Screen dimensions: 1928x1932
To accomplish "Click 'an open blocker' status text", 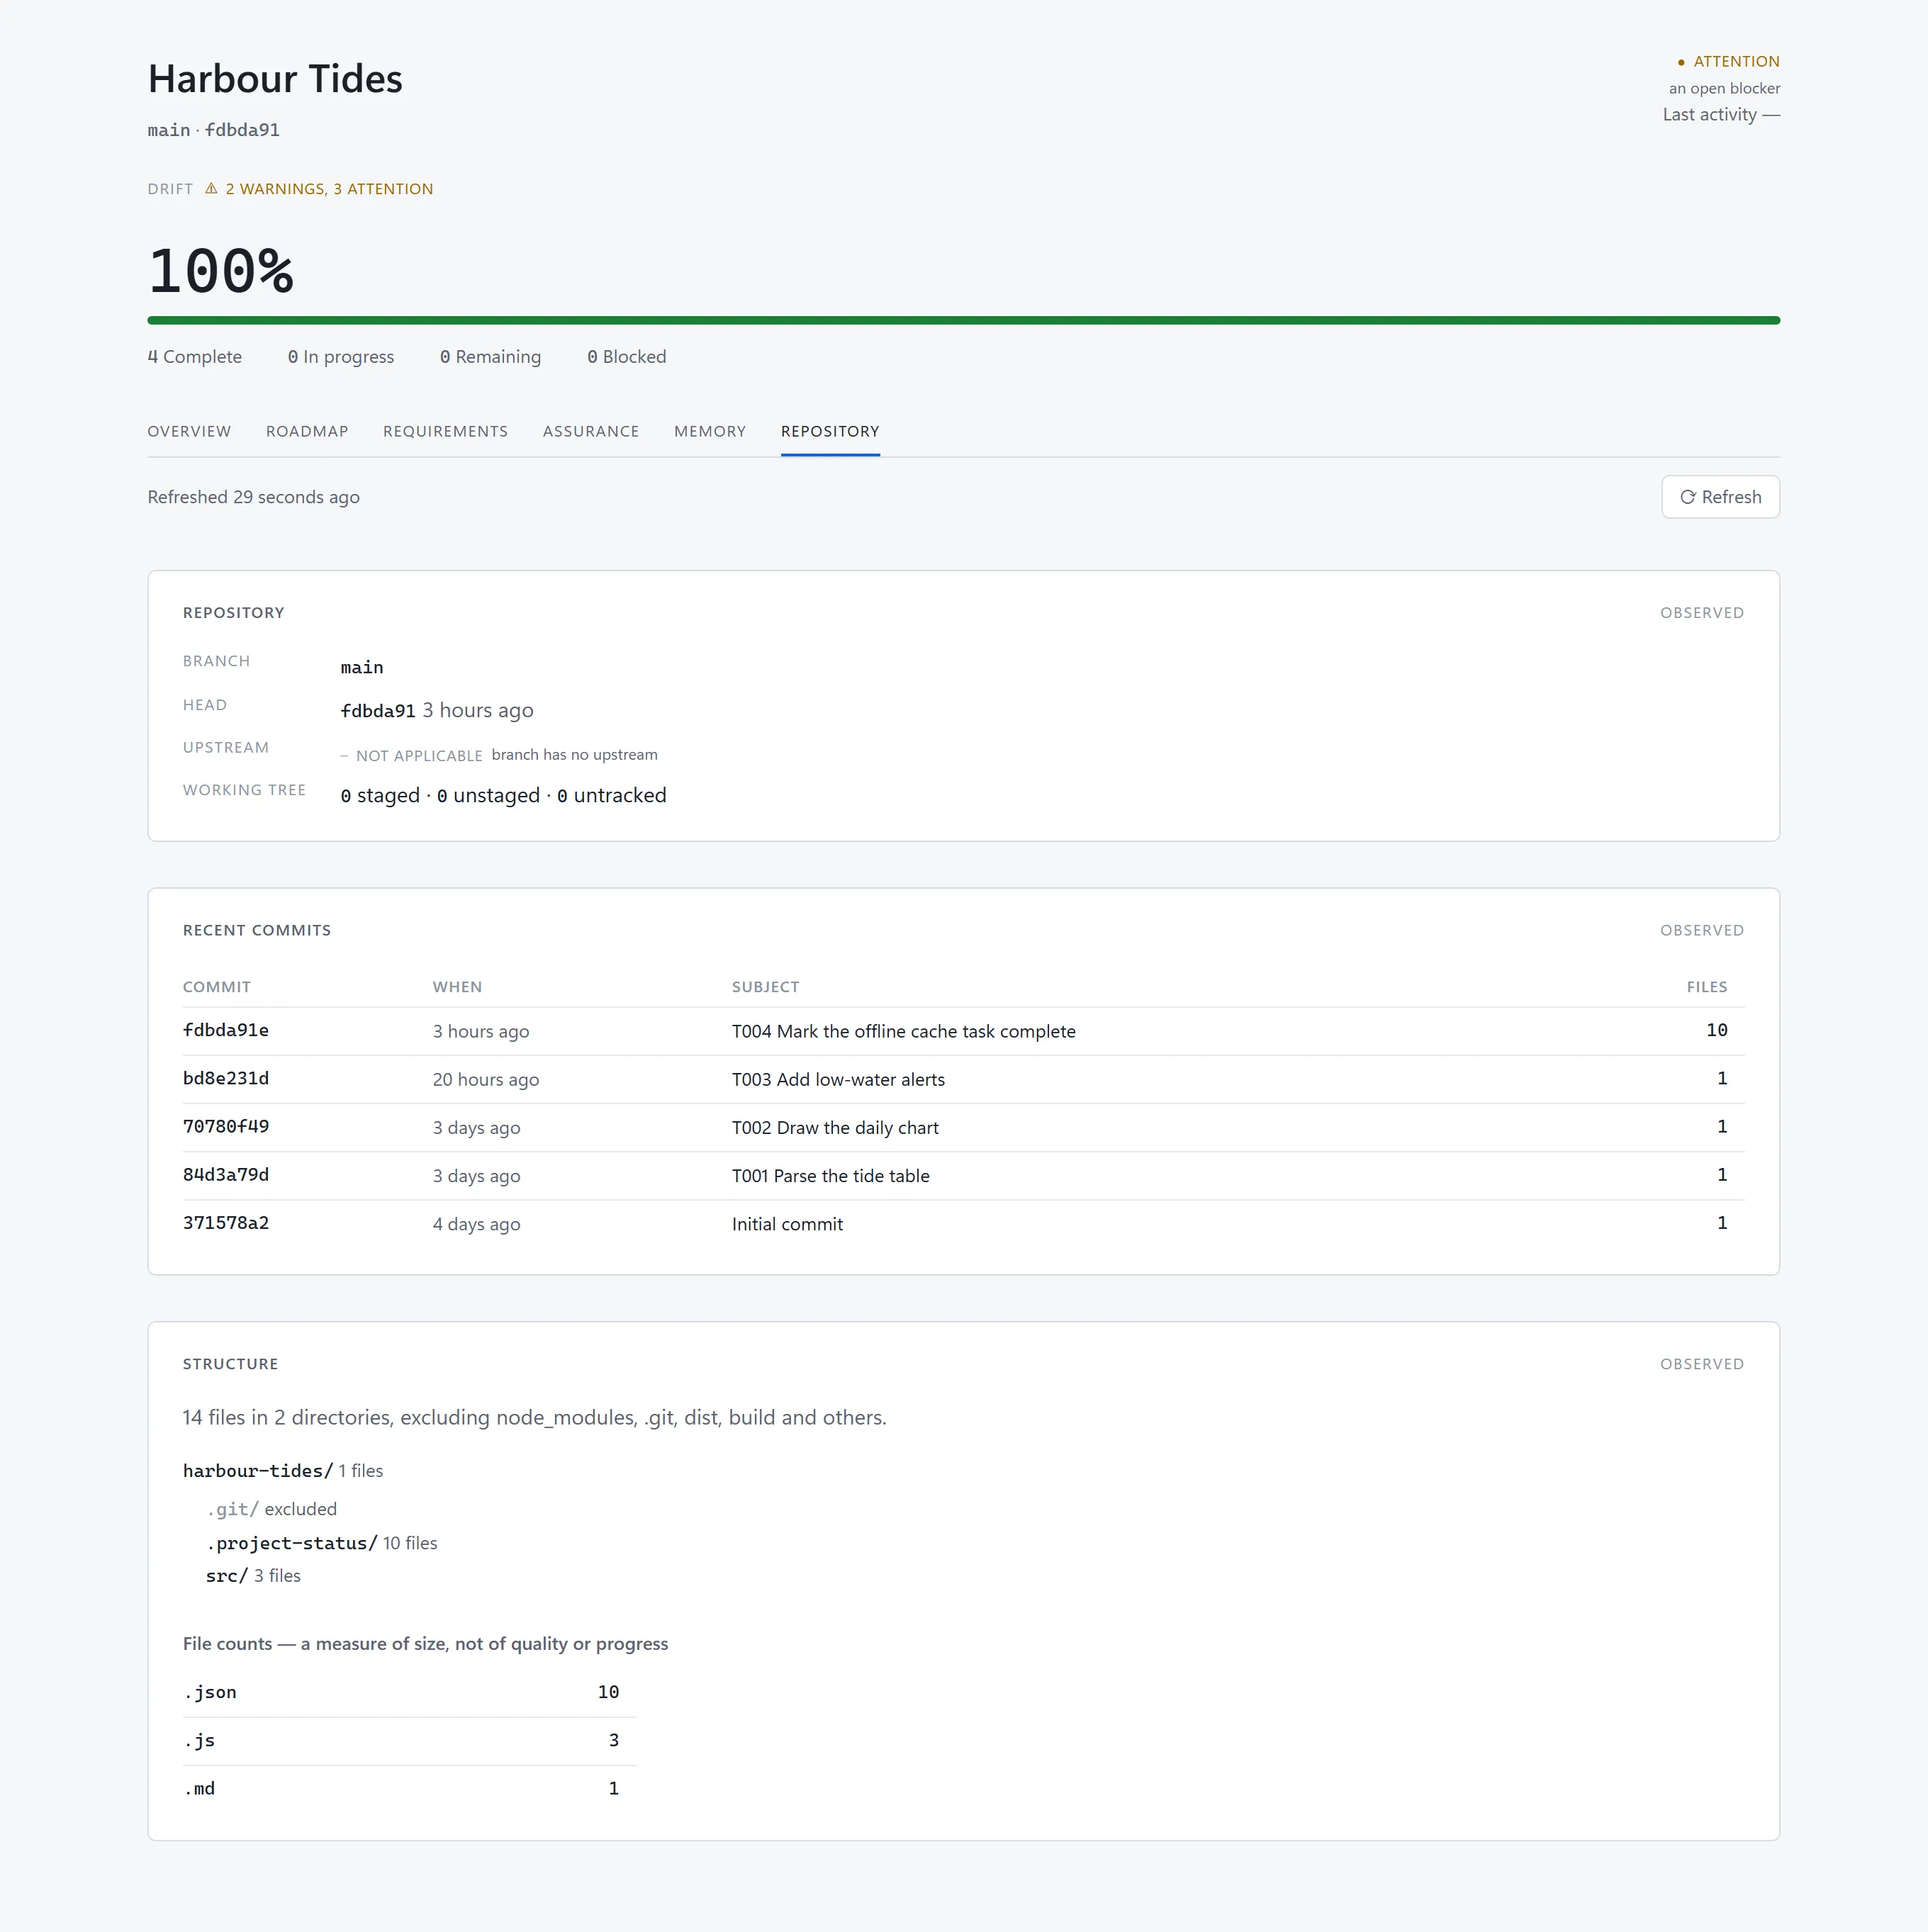I will pos(1724,88).
